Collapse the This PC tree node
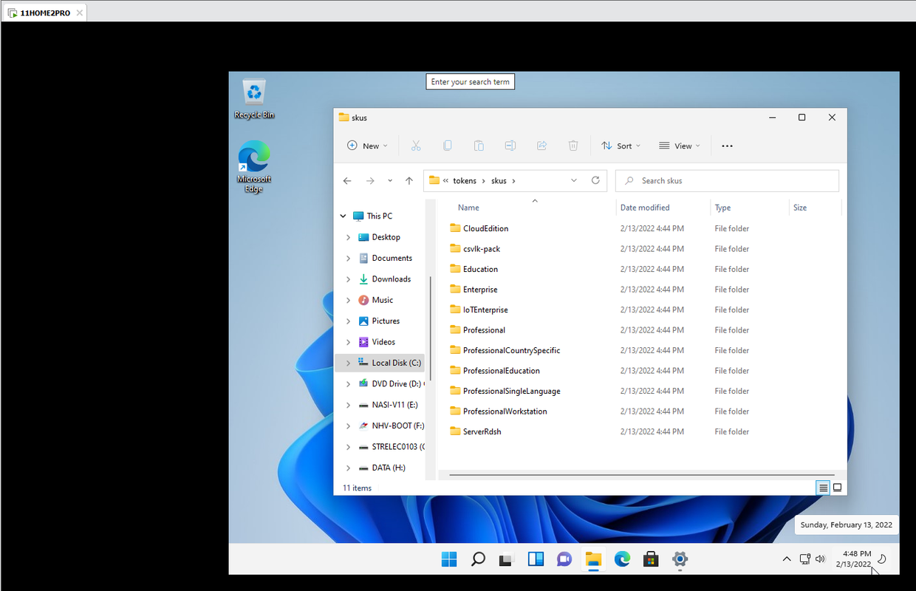The height and width of the screenshot is (591, 916). [343, 216]
